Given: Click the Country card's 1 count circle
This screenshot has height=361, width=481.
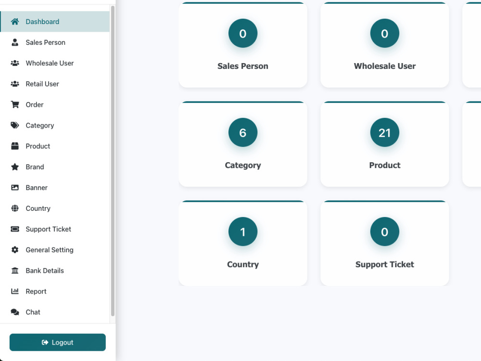Looking at the screenshot, I should pos(242,232).
